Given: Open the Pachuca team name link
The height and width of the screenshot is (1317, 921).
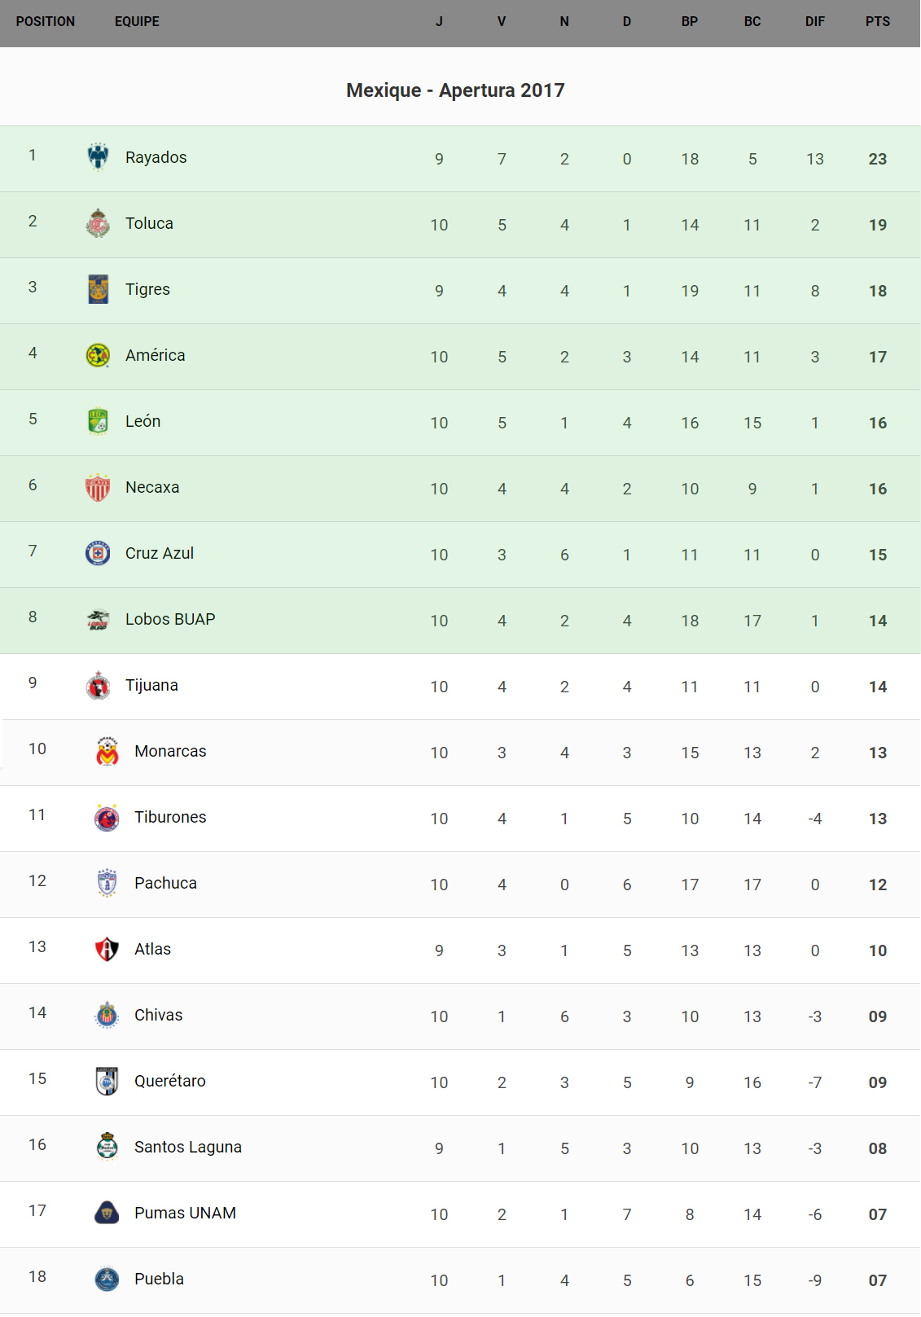Looking at the screenshot, I should (x=165, y=883).
